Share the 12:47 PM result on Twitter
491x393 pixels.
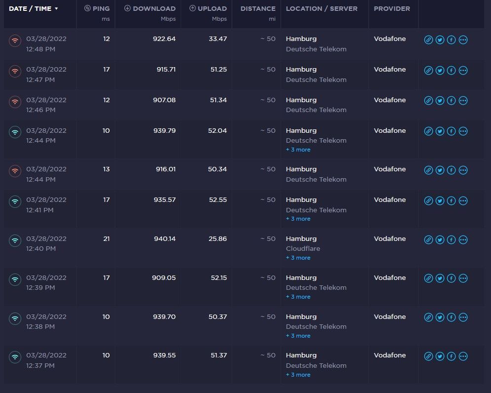pyautogui.click(x=440, y=71)
